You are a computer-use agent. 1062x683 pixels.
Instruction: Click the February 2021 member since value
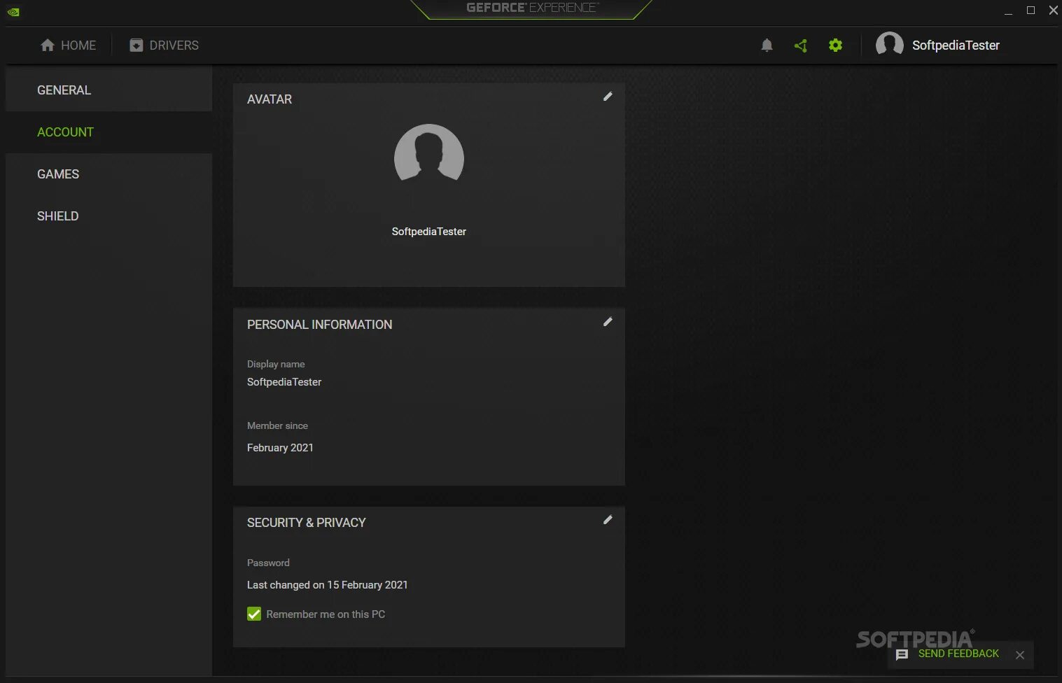click(x=280, y=448)
